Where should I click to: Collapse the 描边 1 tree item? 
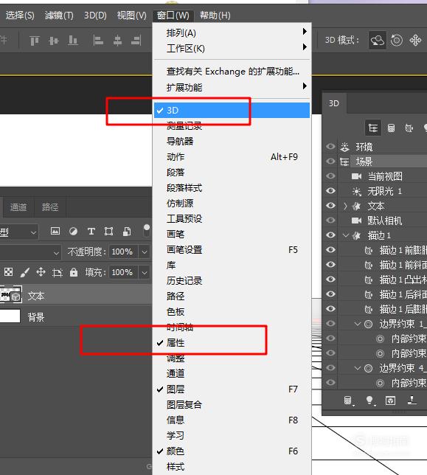(346, 235)
